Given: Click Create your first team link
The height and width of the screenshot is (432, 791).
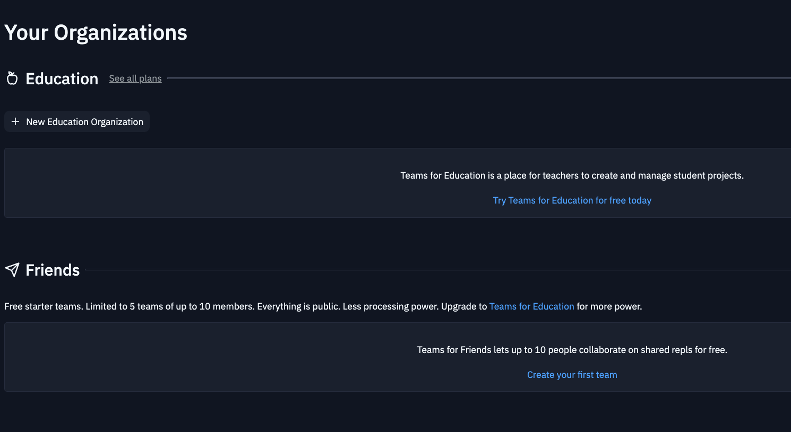Looking at the screenshot, I should click(x=572, y=375).
